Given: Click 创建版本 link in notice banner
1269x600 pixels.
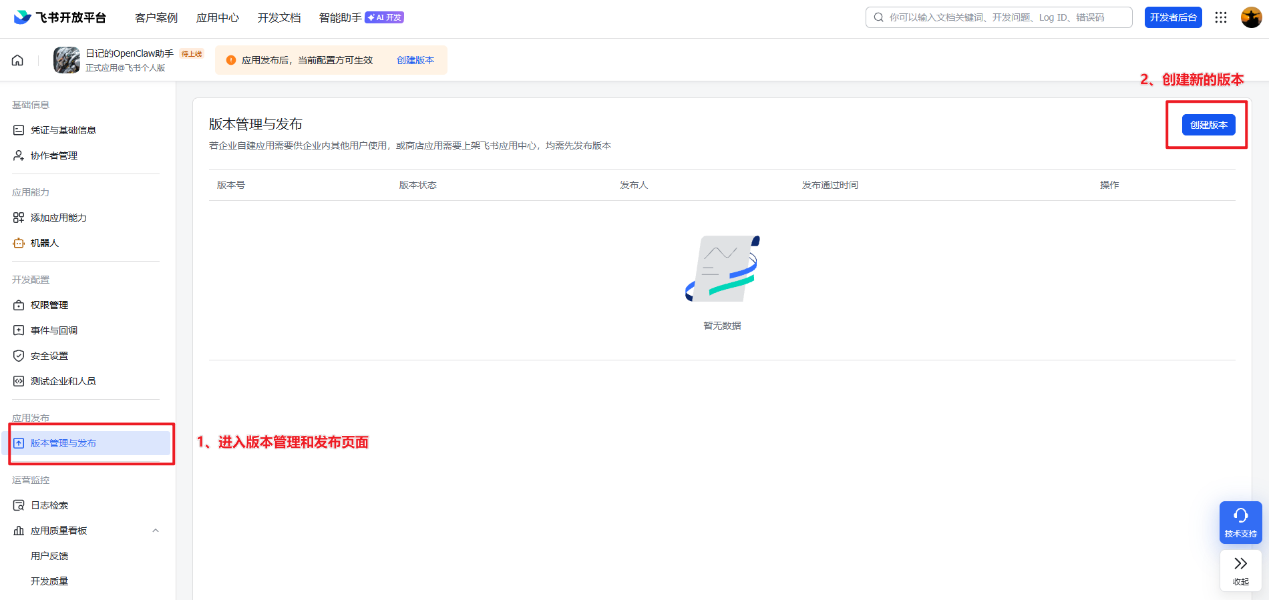Looking at the screenshot, I should pyautogui.click(x=415, y=60).
